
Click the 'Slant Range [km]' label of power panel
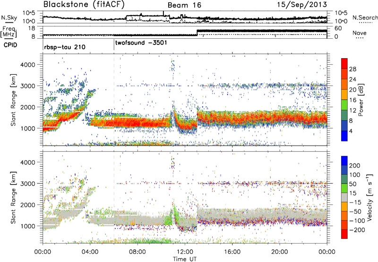(13, 100)
